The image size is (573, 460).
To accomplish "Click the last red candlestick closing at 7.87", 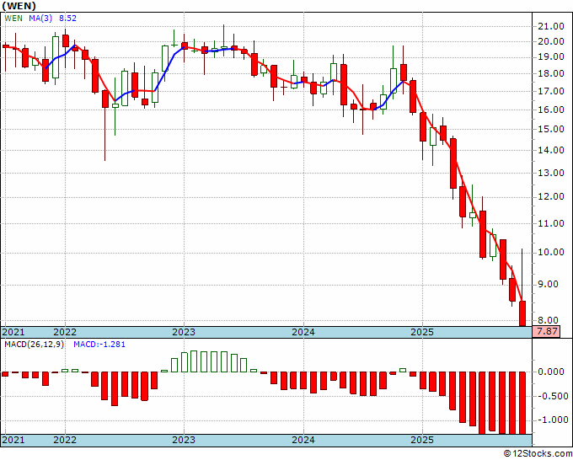I will tap(522, 313).
